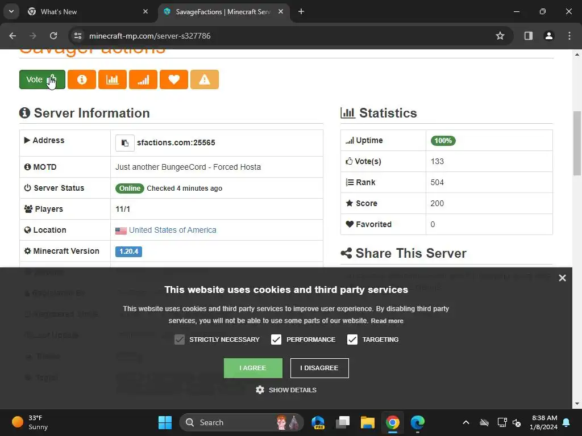This screenshot has height=436, width=582.
Task: View site information icon in address bar
Action: [x=78, y=36]
